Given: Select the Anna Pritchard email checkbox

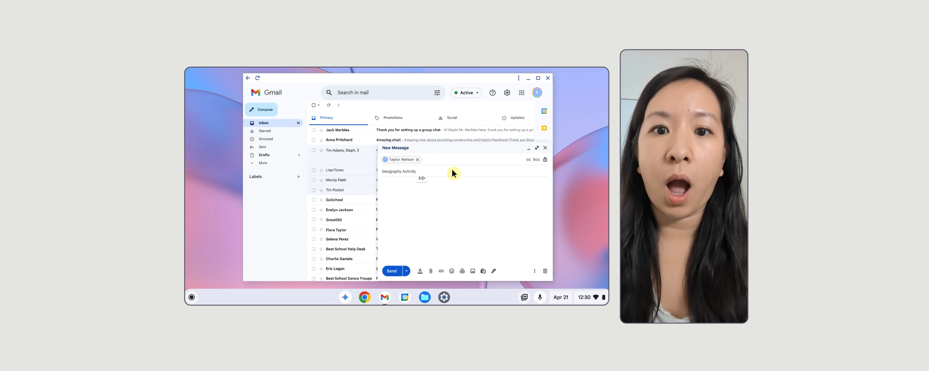Looking at the screenshot, I should (313, 140).
